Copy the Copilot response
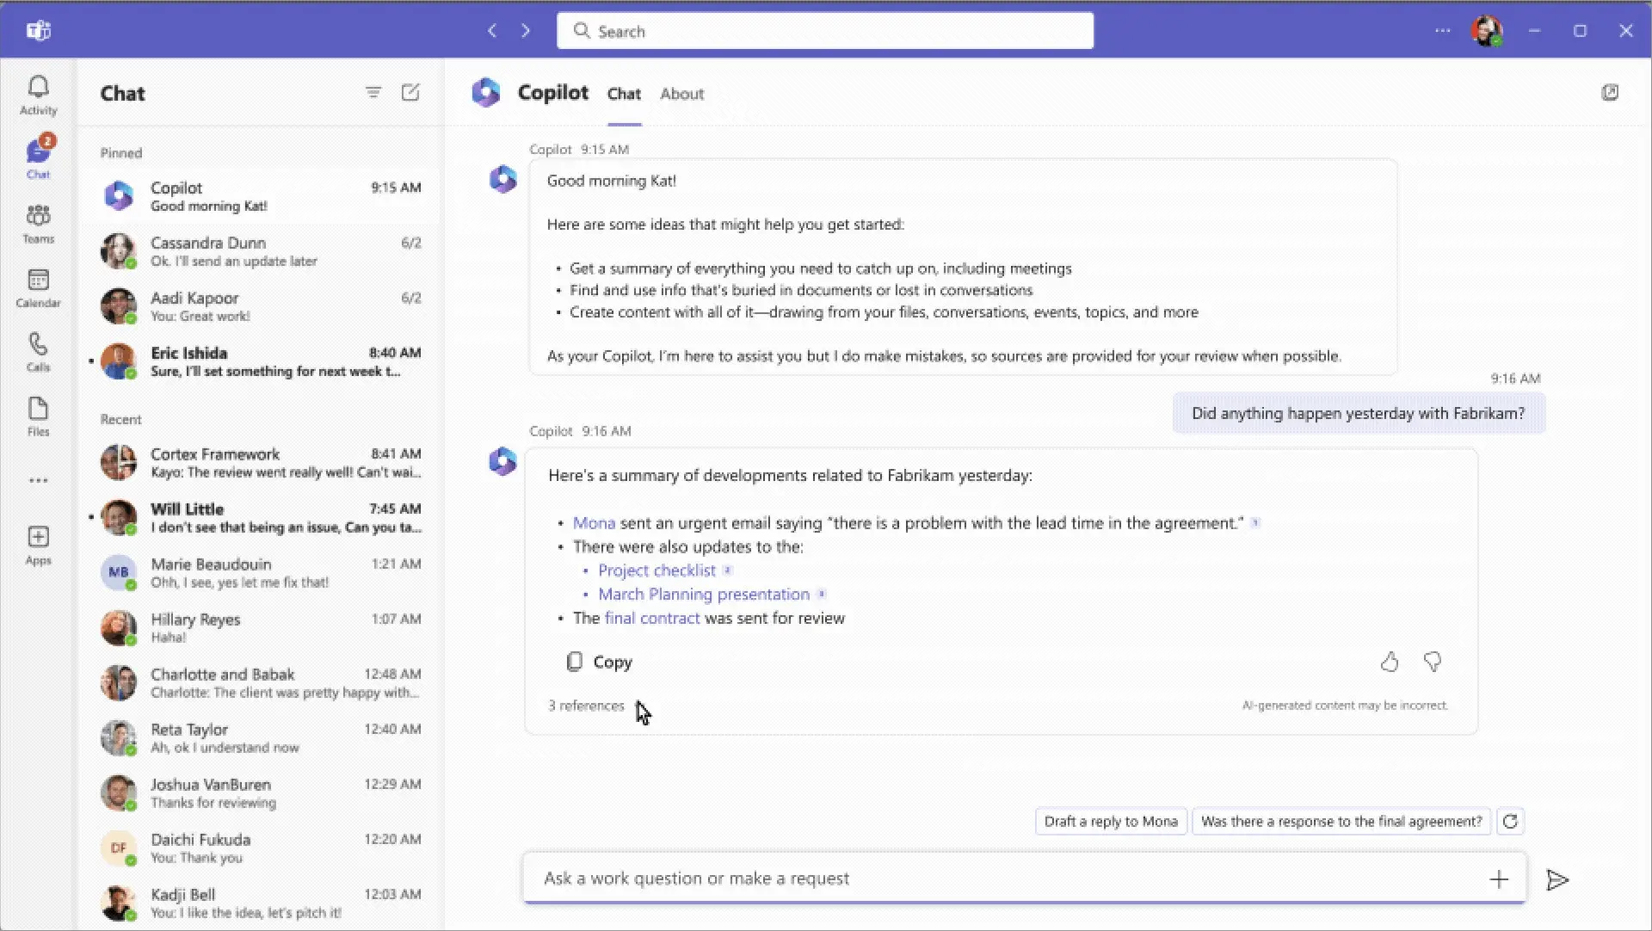1652x931 pixels. [x=600, y=662]
